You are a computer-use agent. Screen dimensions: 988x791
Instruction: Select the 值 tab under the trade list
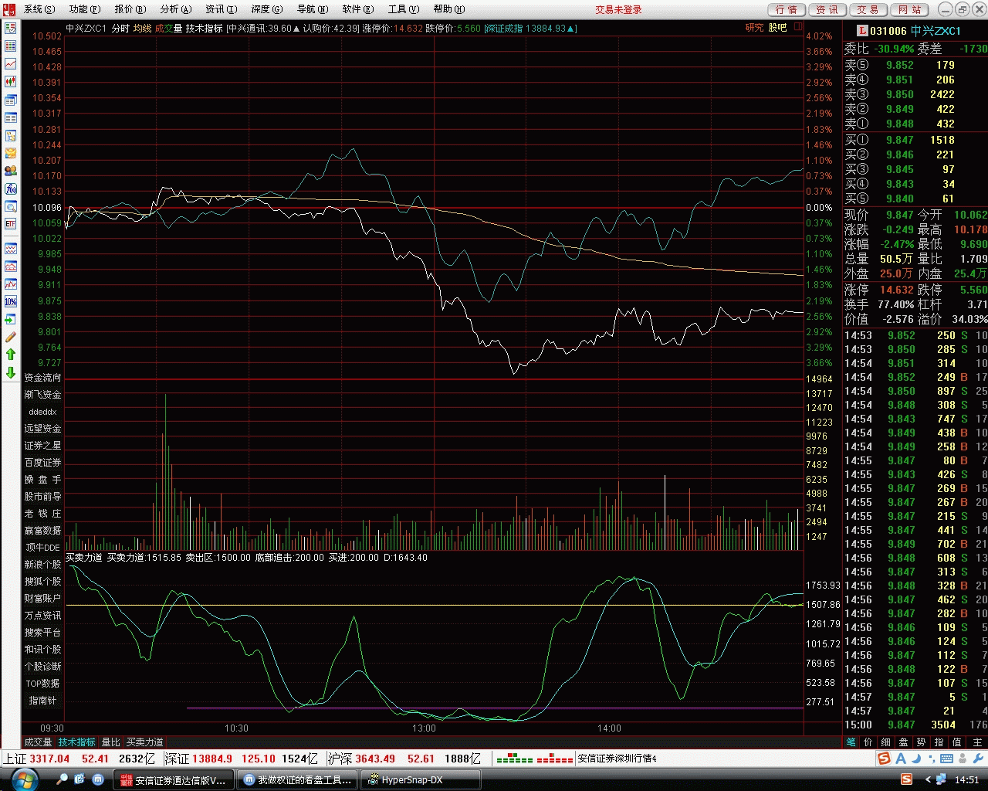[x=956, y=742]
